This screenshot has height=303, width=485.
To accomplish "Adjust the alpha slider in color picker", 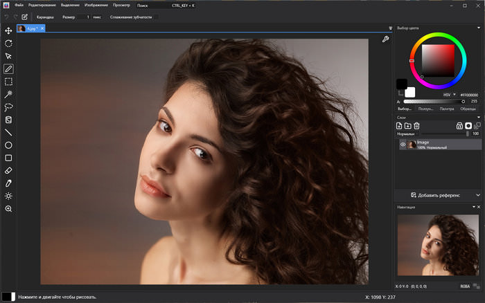I will (434, 101).
